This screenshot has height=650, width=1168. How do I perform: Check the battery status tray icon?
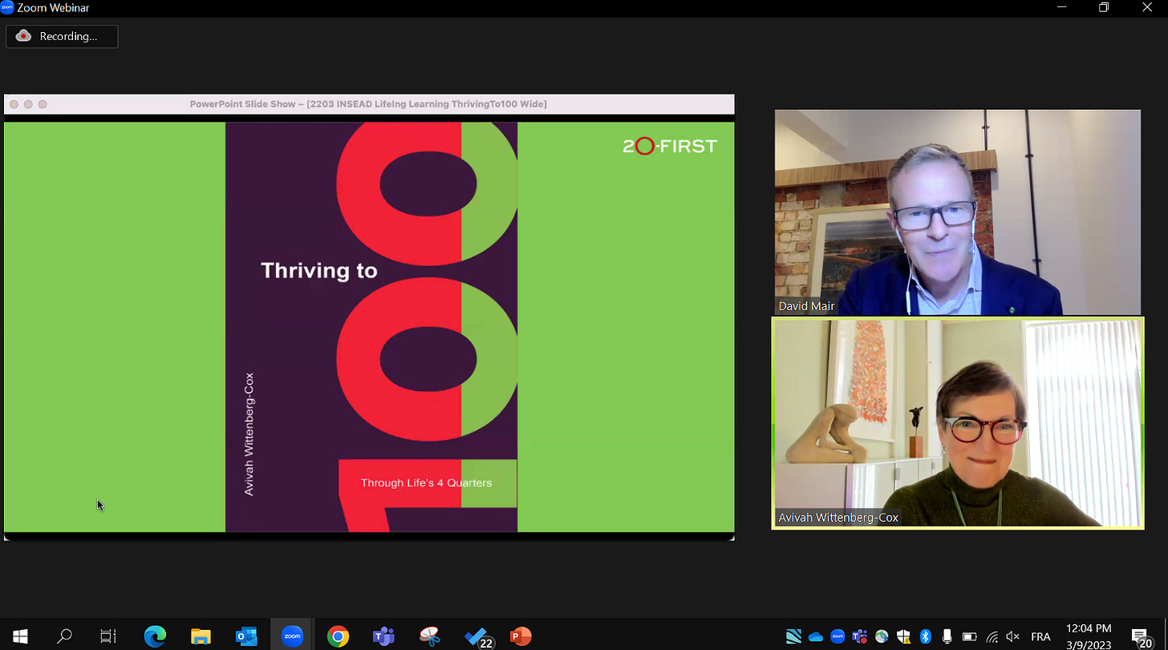coord(969,637)
